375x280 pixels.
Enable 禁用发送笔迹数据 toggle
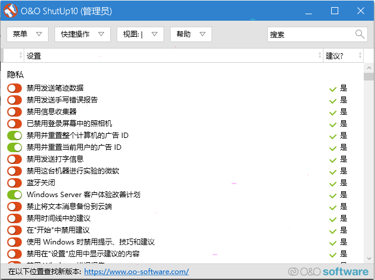click(x=15, y=88)
